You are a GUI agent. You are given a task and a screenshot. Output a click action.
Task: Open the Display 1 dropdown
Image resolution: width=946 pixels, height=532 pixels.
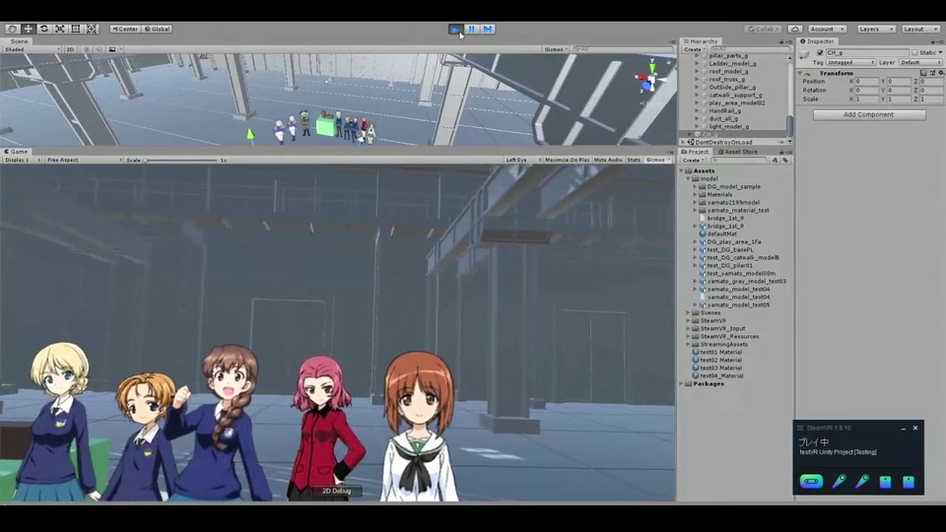pos(23,160)
